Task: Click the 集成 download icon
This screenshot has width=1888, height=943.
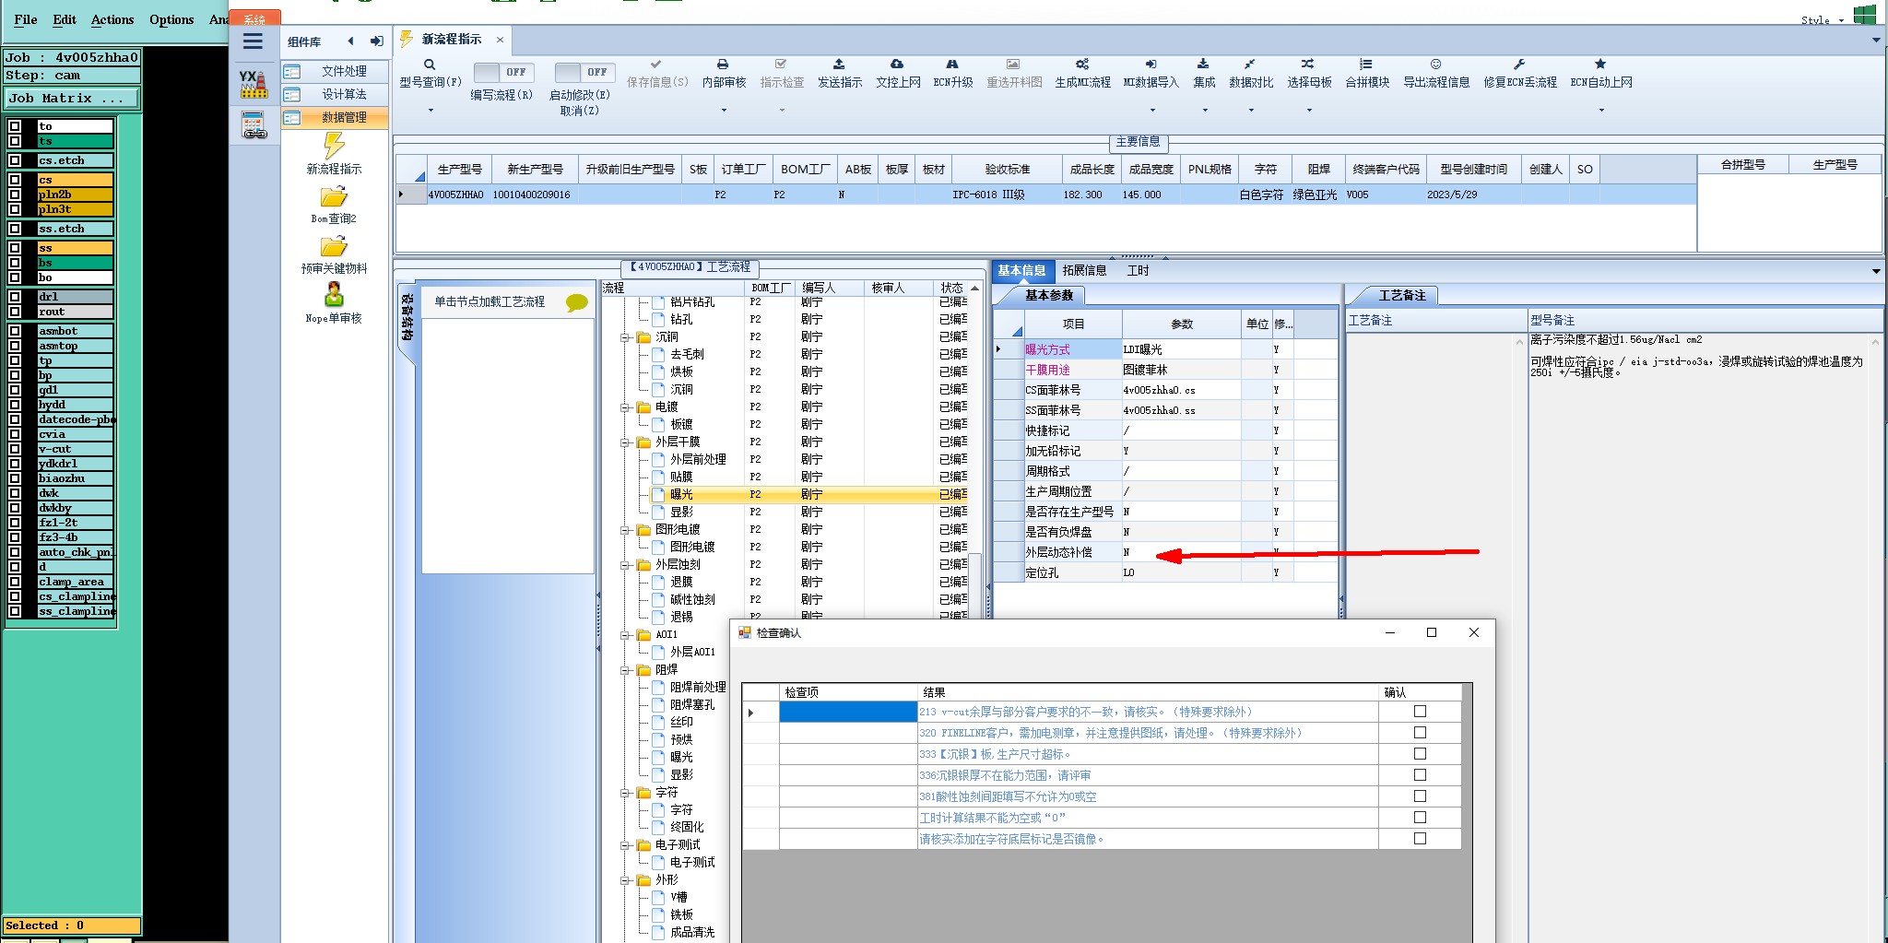Action: [x=1203, y=65]
